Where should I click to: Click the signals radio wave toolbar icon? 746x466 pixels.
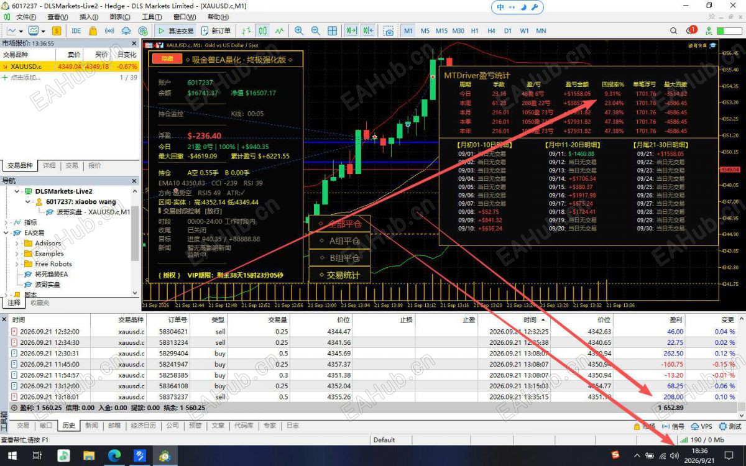[x=109, y=30]
